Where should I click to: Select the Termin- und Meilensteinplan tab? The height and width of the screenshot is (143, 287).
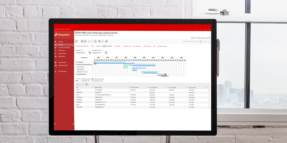point(104,46)
